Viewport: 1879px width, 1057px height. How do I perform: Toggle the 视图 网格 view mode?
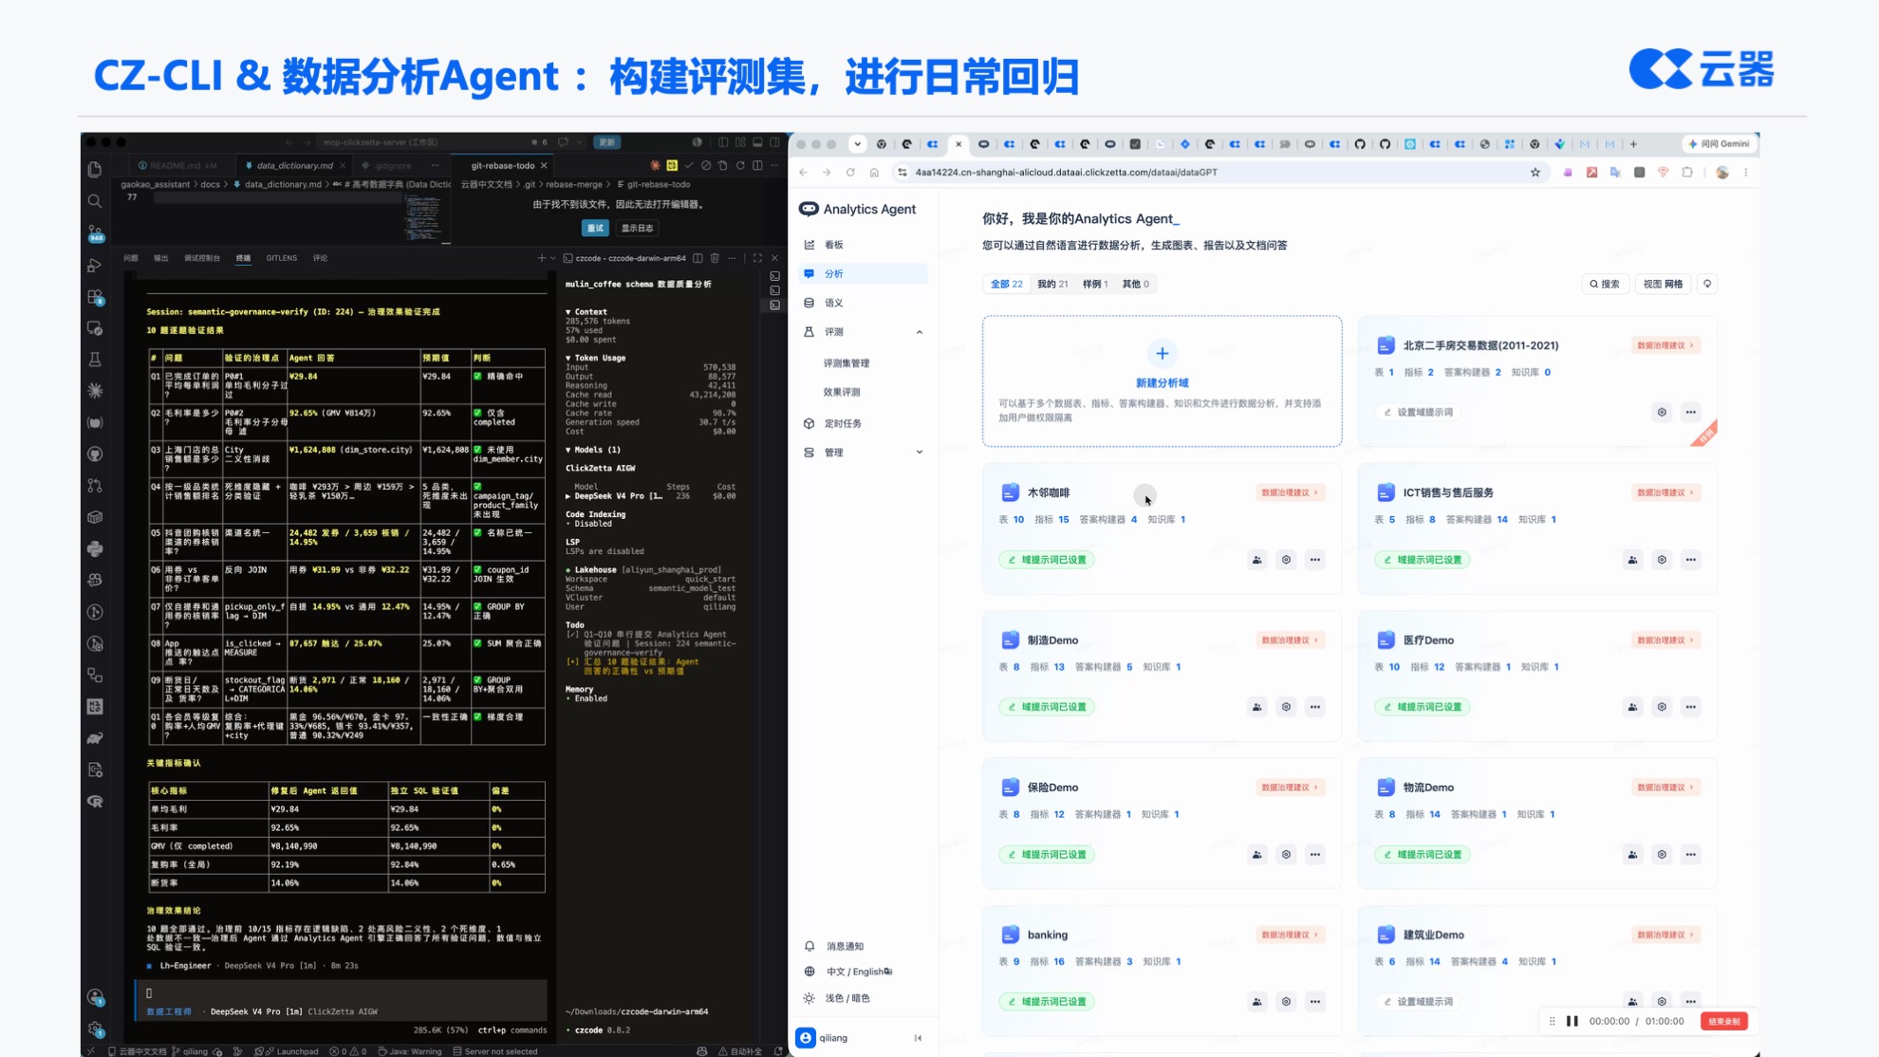[1663, 284]
